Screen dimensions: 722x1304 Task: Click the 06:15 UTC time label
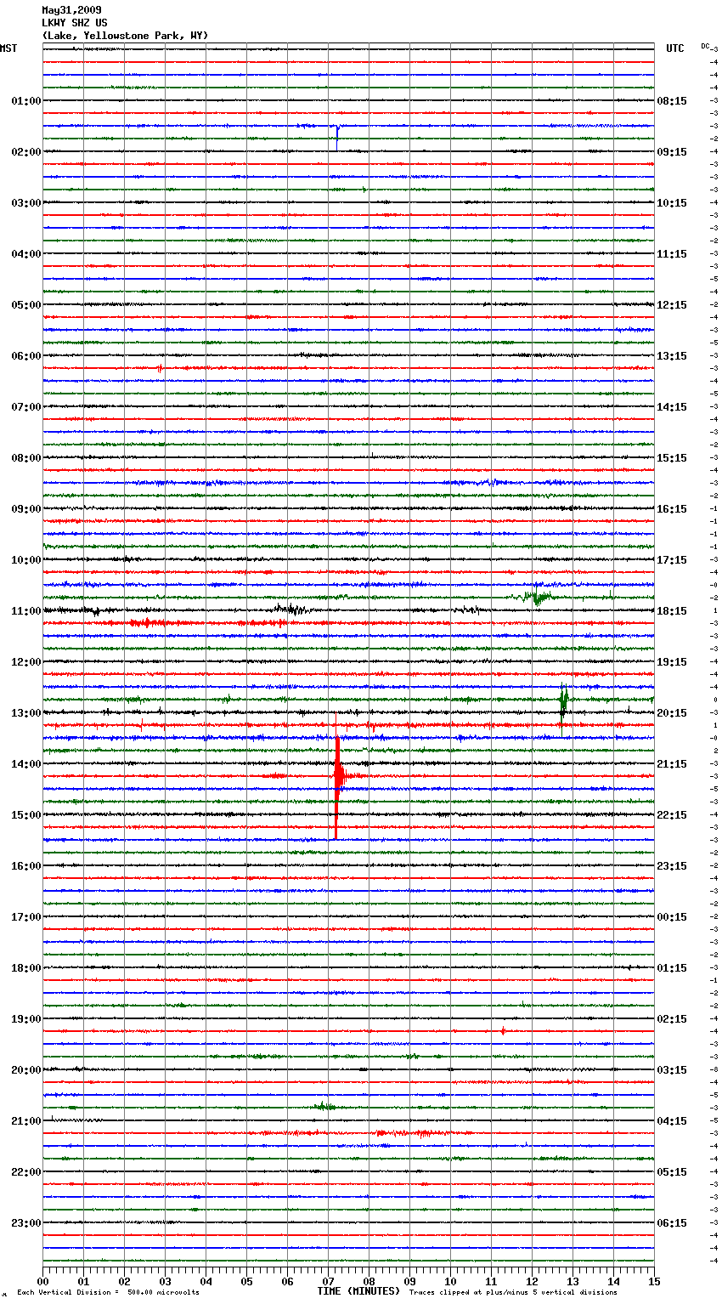(x=672, y=1223)
